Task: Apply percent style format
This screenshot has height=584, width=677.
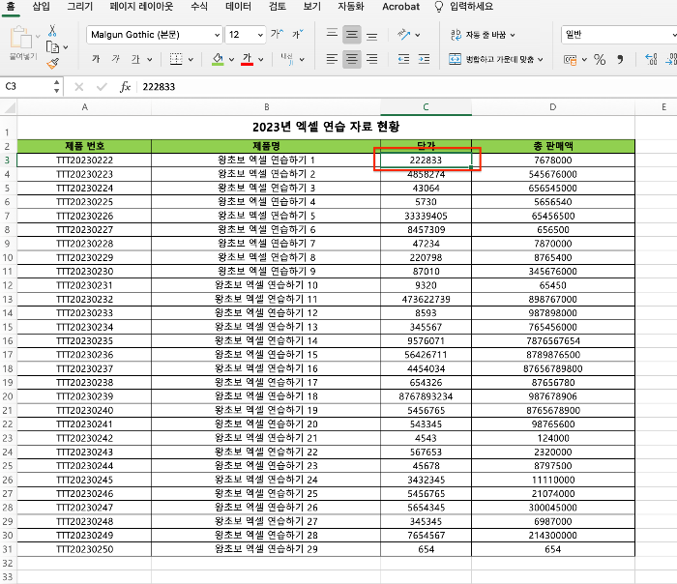Action: (600, 60)
